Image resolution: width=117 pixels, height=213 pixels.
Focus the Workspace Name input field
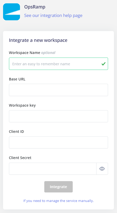(58, 64)
